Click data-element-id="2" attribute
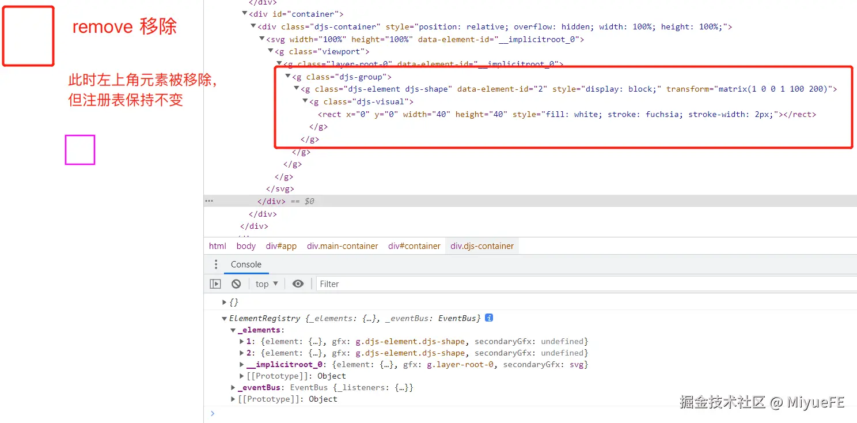857x423 pixels. click(502, 89)
